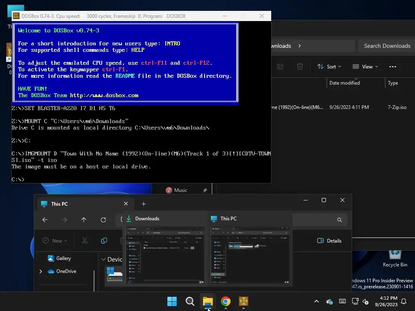The width and height of the screenshot is (415, 311).
Task: Open Recycle Bin on the desktop
Action: (395, 258)
